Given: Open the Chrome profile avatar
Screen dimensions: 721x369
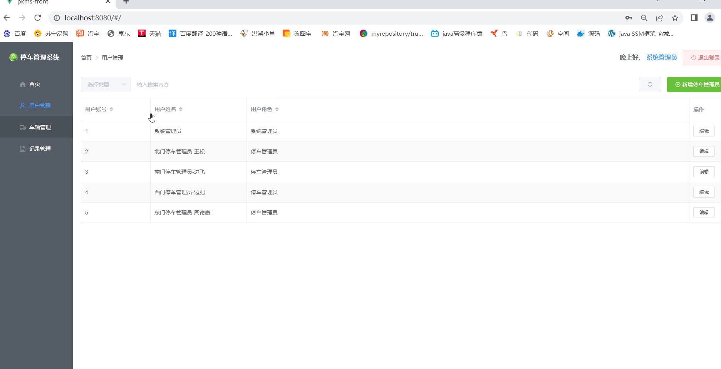Looking at the screenshot, I should click(710, 18).
